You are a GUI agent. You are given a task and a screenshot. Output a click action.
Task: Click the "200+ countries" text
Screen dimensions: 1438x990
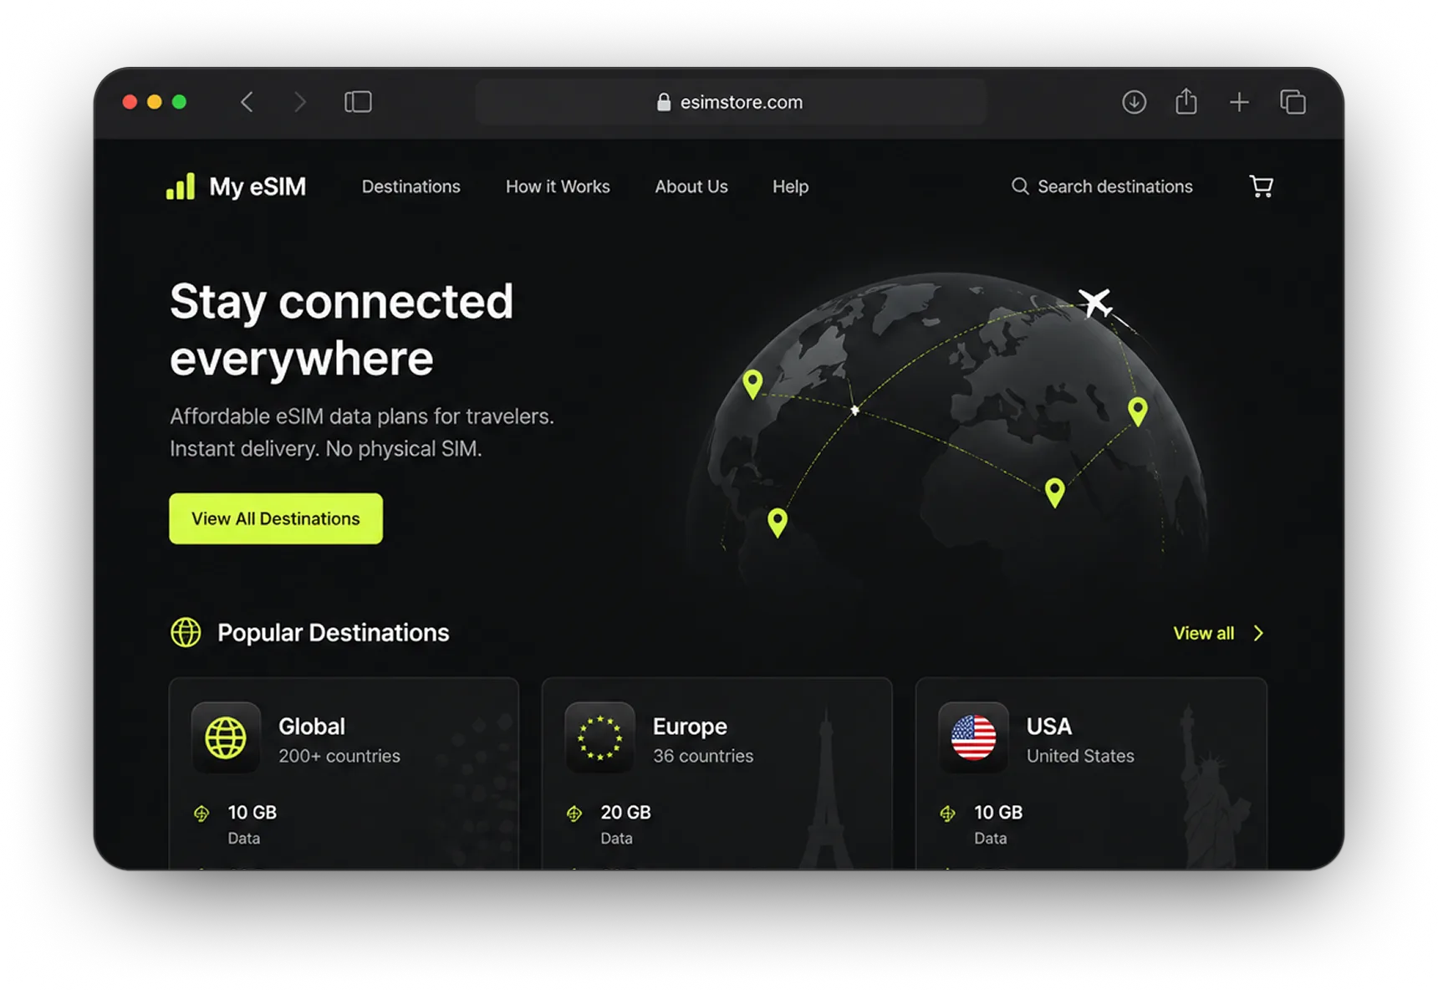click(x=339, y=756)
